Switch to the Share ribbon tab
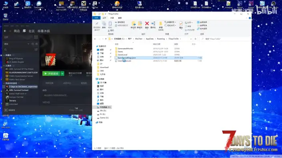Viewport: 282px width, 158px height. [x=112, y=18]
